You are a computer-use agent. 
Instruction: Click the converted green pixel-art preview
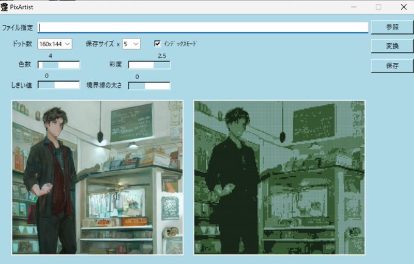click(x=279, y=177)
